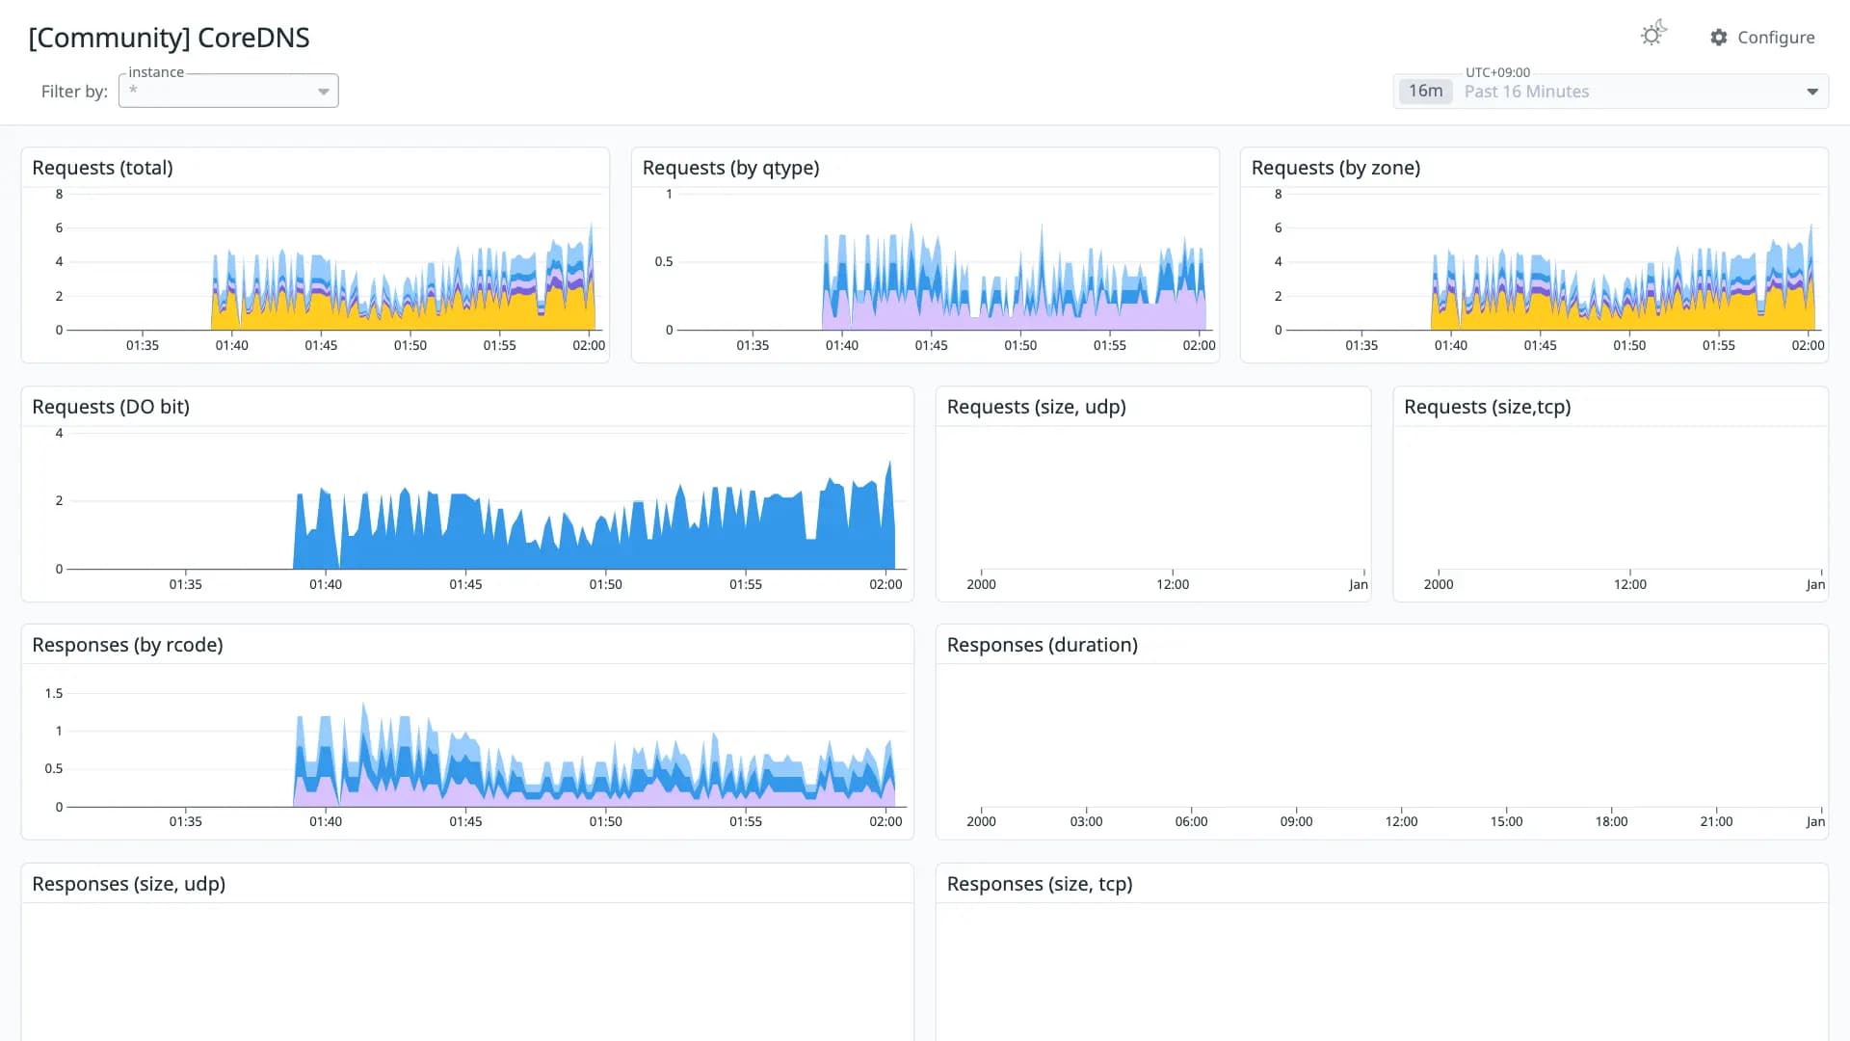Click 12:00 tick in Requests (size,tcp)
The image size is (1850, 1041).
[1630, 584]
